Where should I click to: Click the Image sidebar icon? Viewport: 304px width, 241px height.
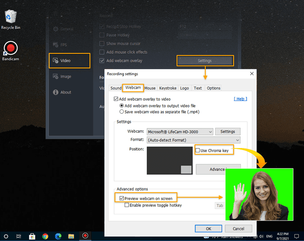(56, 76)
